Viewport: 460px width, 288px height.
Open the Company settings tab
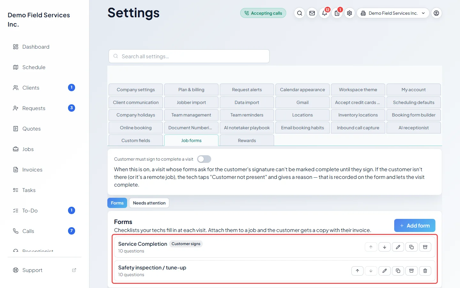coord(136,90)
